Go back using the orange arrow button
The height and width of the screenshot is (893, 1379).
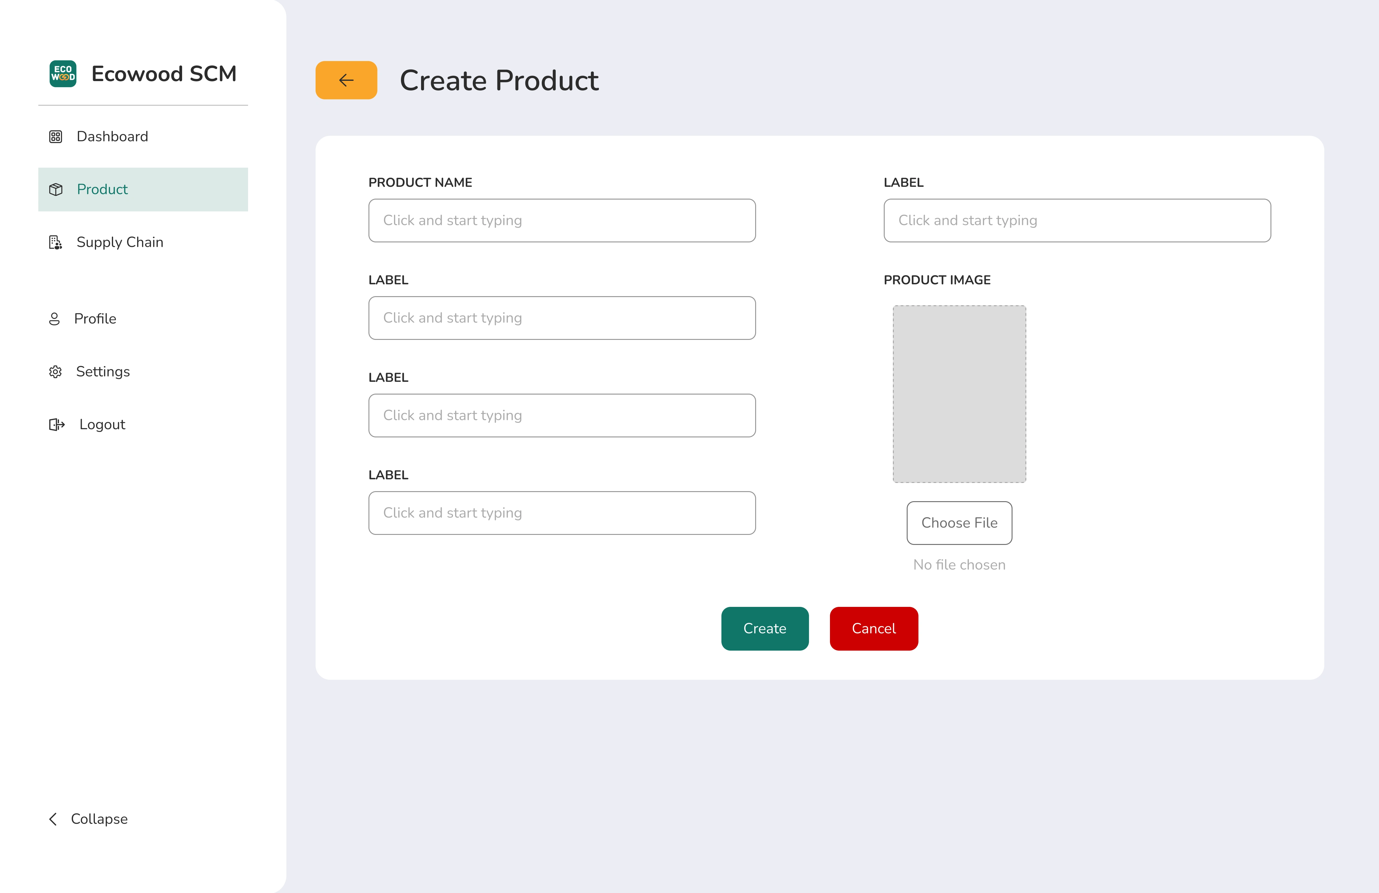tap(346, 80)
